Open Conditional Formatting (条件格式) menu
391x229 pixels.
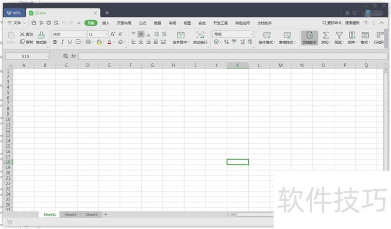coord(267,38)
